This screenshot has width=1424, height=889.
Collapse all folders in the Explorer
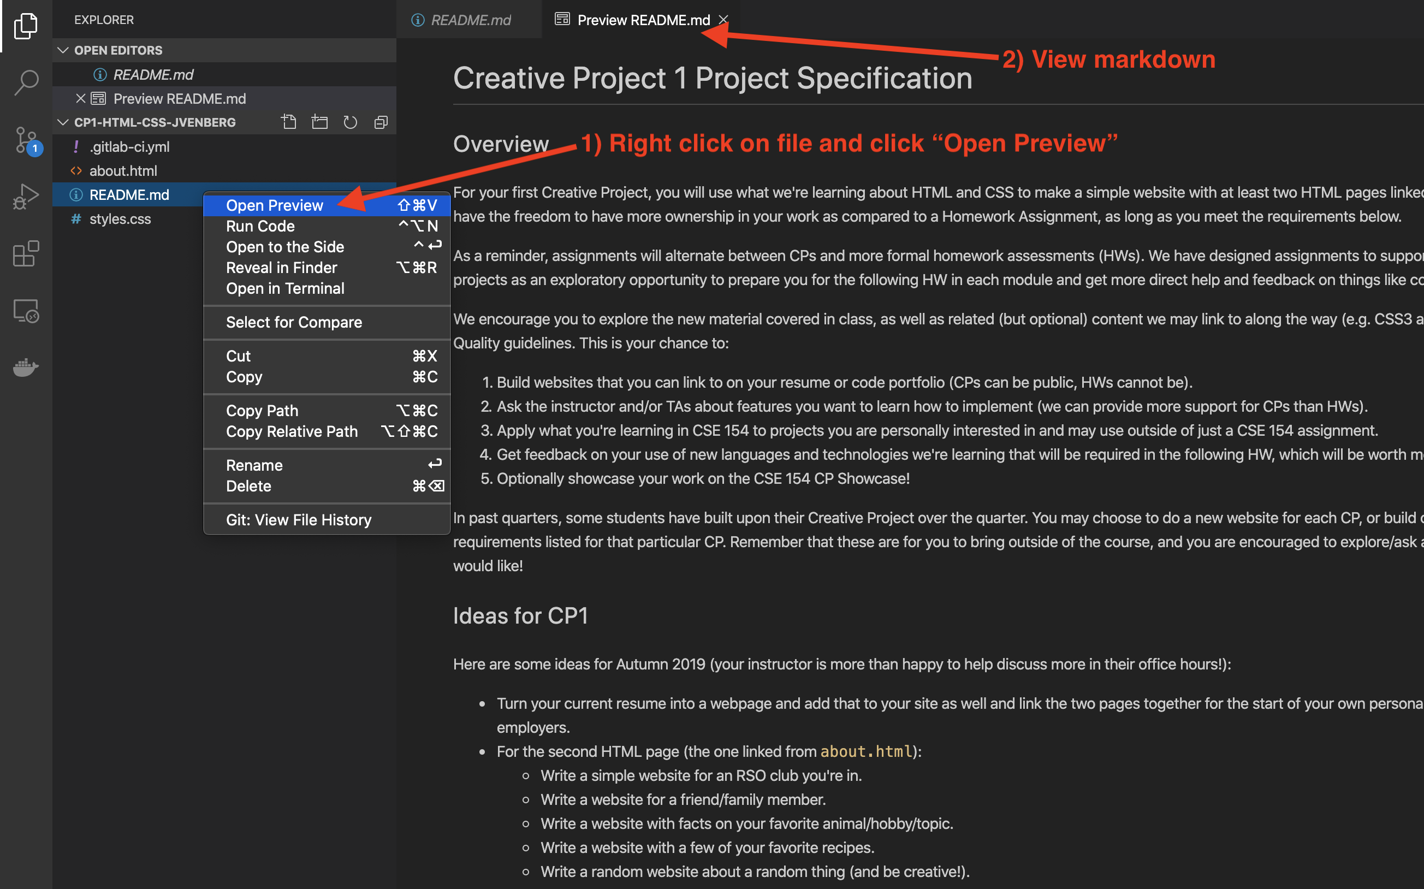click(381, 122)
